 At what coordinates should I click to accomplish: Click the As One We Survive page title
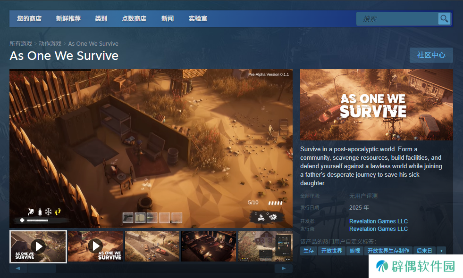(64, 56)
